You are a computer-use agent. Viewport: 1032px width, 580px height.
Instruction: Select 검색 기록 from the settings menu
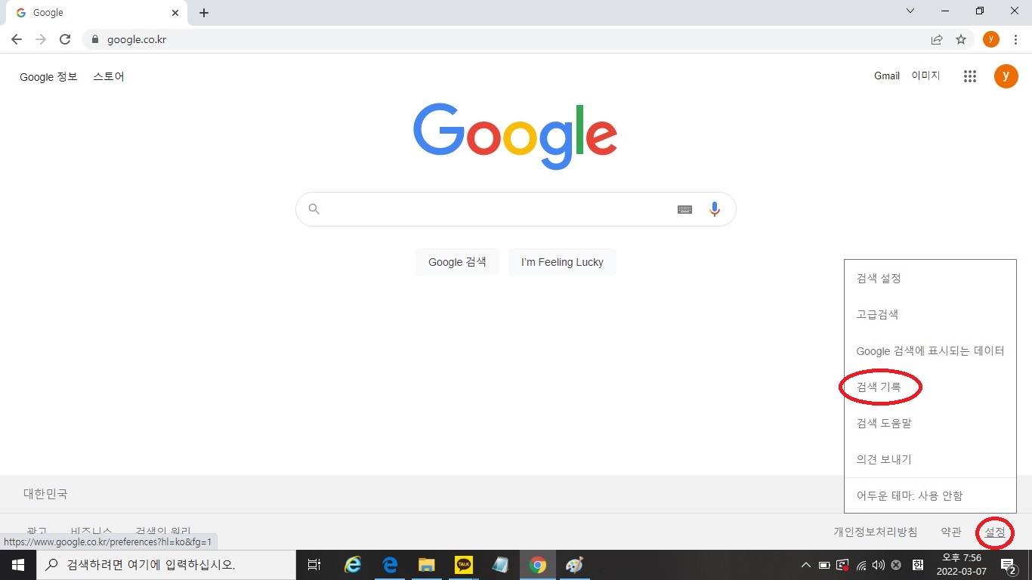click(930, 387)
